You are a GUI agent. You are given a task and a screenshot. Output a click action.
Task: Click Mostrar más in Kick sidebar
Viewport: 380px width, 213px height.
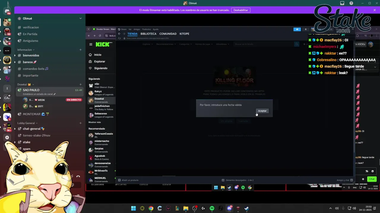(x=95, y=122)
